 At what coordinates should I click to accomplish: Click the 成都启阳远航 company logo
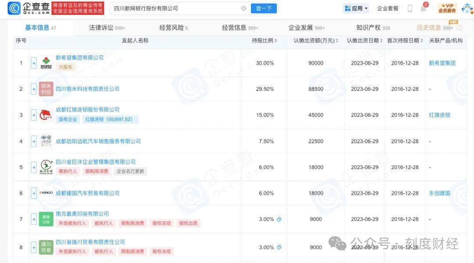click(x=46, y=141)
